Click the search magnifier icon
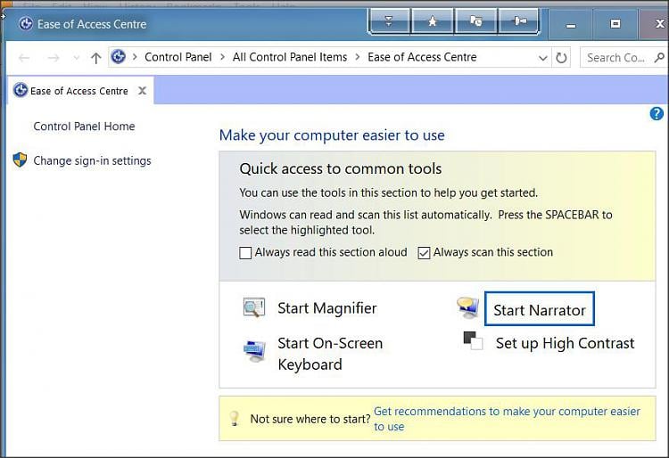Screen dimensions: 669x458 tap(659, 57)
